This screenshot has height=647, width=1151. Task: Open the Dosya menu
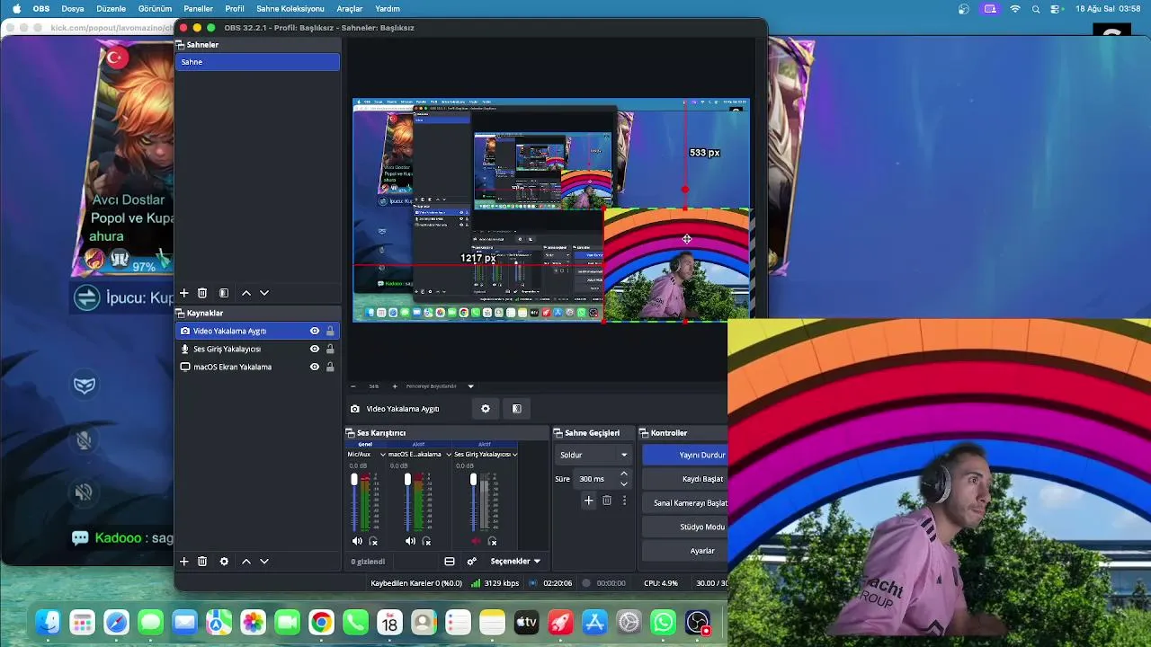(73, 9)
